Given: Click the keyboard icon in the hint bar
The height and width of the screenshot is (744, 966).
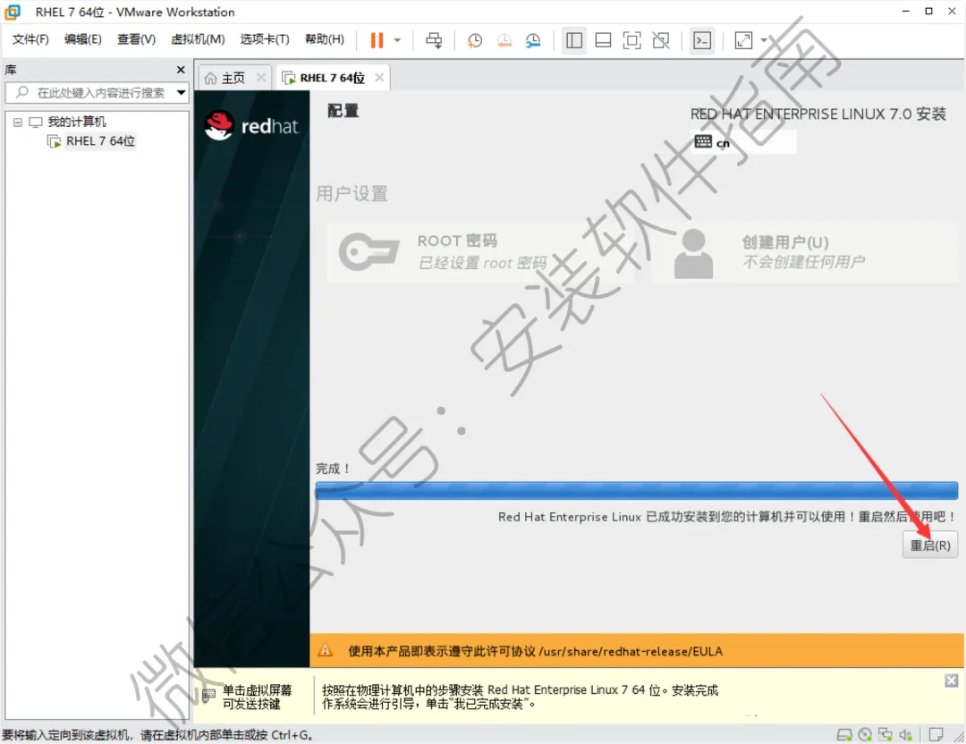Looking at the screenshot, I should tap(208, 697).
